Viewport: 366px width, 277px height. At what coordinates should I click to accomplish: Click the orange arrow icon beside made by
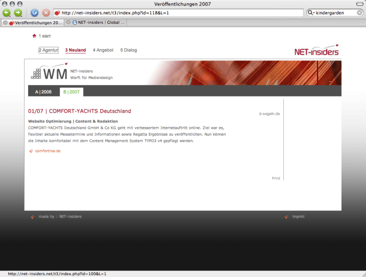(x=32, y=217)
